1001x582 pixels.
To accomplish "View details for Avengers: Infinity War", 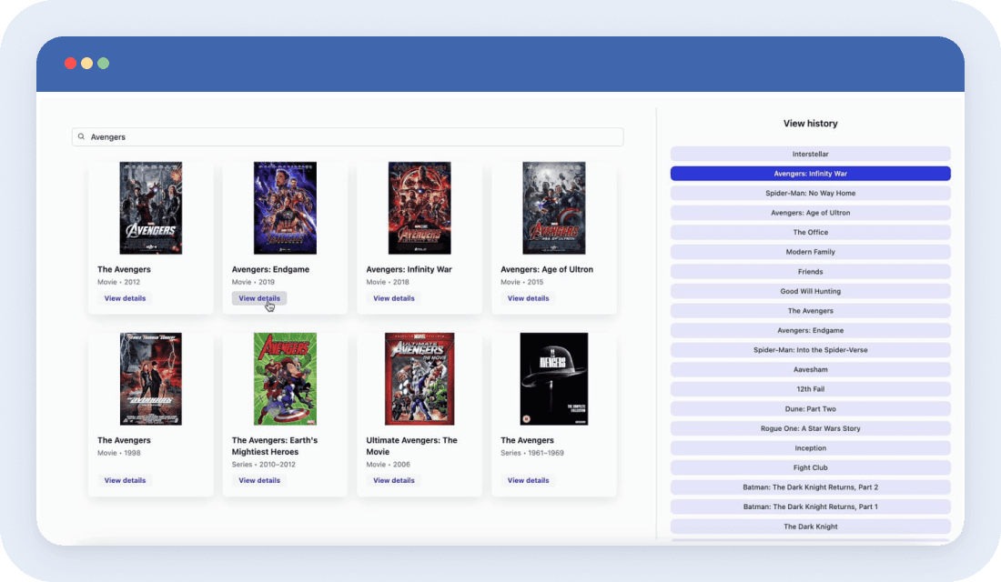I will pos(393,298).
